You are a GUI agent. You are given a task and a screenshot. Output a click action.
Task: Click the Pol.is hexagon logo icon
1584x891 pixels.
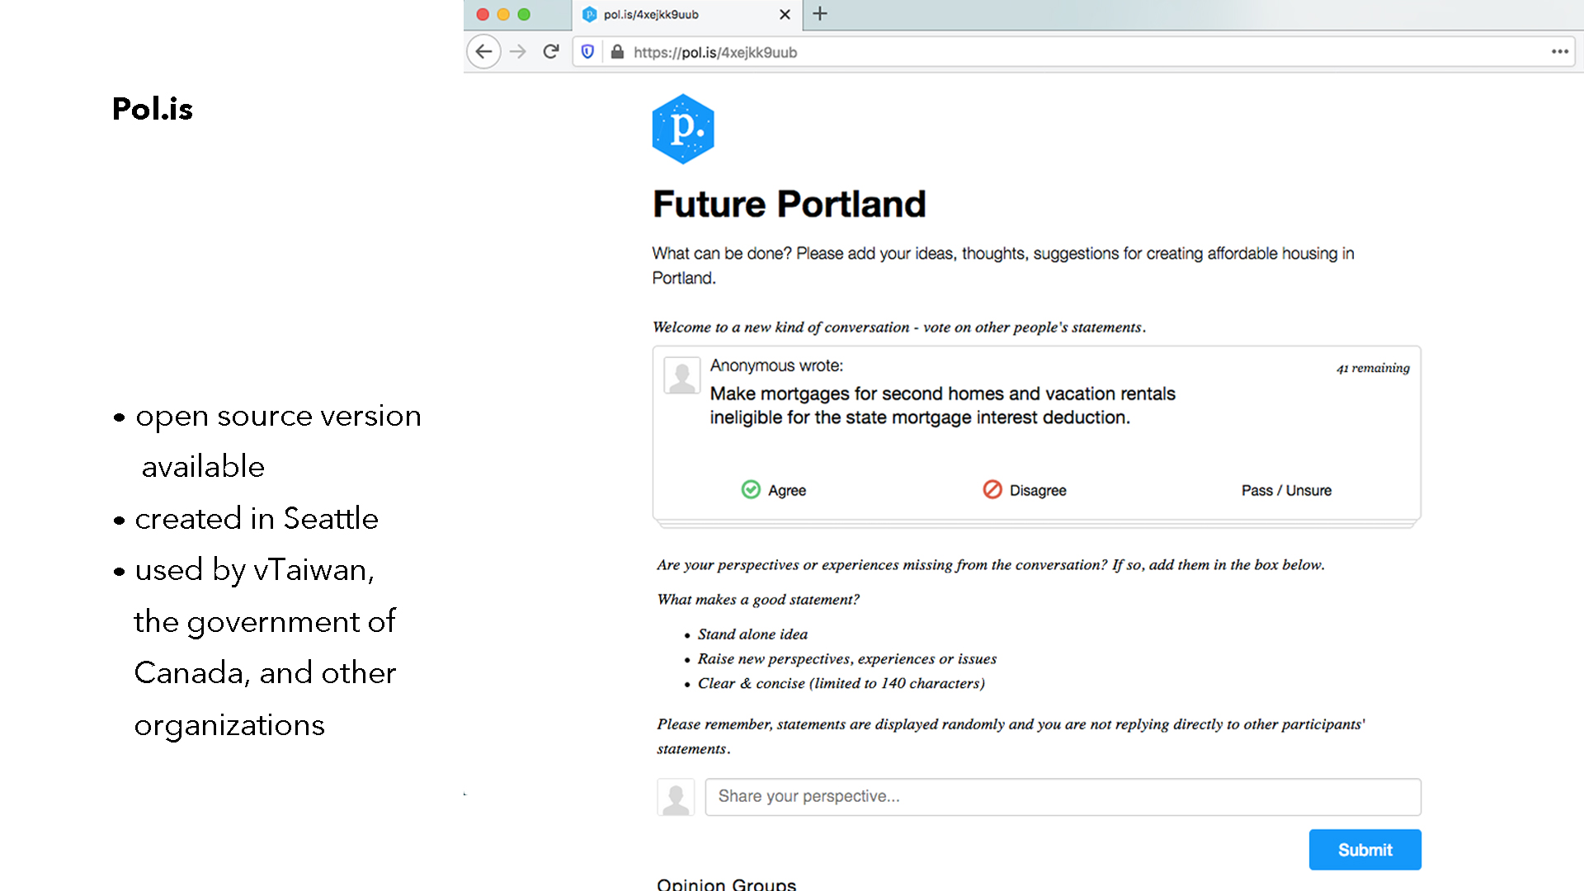coord(684,130)
